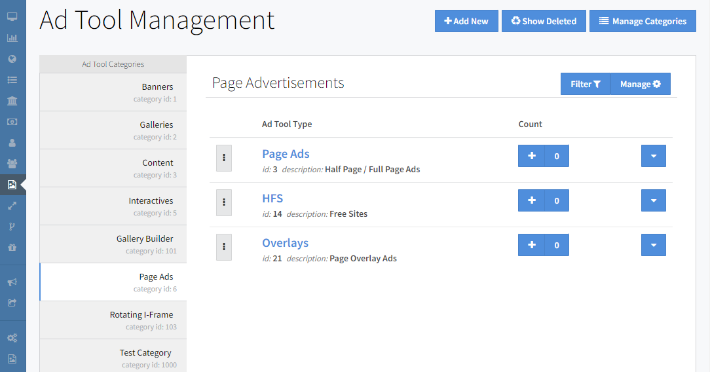Viewport: 710px width, 372px height.
Task: Expand the dropdown arrow for Page Ads row
Action: [x=653, y=156]
